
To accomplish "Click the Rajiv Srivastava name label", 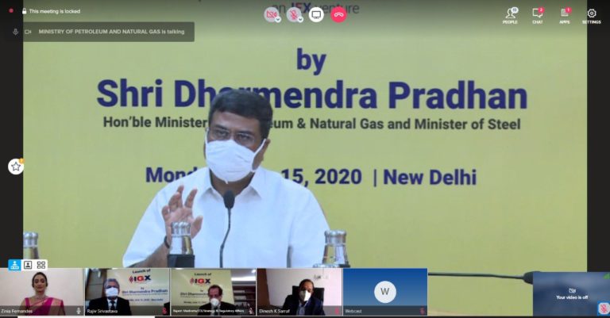I will click(x=102, y=311).
